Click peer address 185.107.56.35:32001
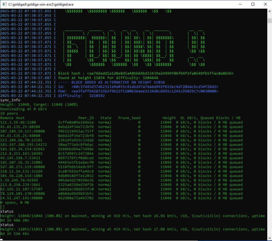The height and width of the screenshot is (241, 272). click(x=21, y=163)
